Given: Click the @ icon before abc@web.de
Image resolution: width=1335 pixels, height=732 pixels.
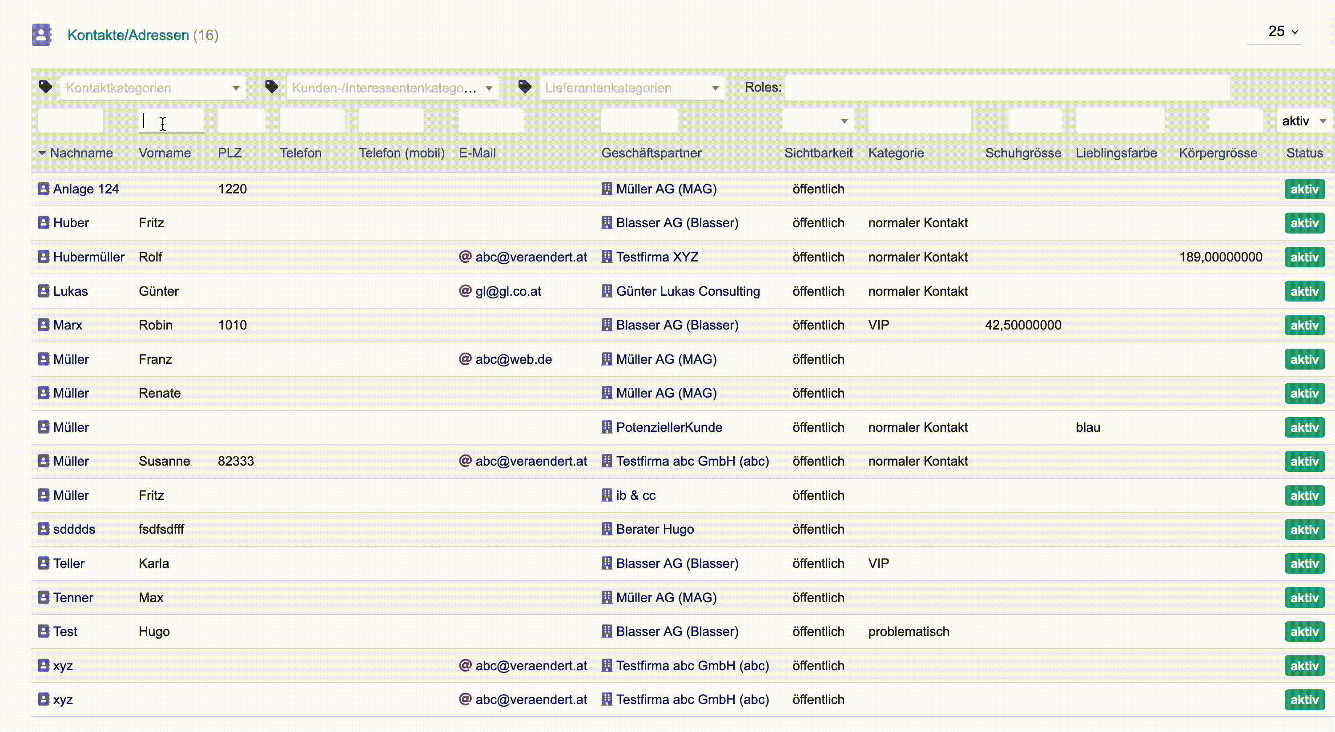Looking at the screenshot, I should (465, 359).
